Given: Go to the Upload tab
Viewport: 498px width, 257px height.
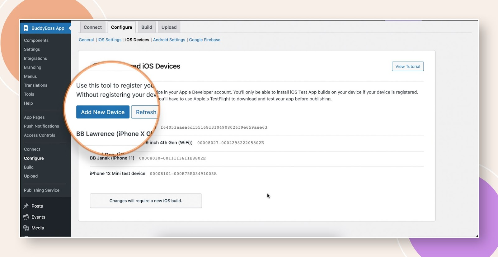Looking at the screenshot, I should 169,27.
